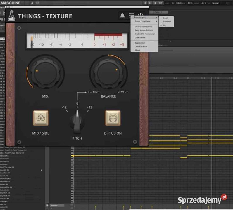The height and width of the screenshot is (210, 233).
Task: Select 'Blood The Low Kit' in browser
Action: point(7,167)
